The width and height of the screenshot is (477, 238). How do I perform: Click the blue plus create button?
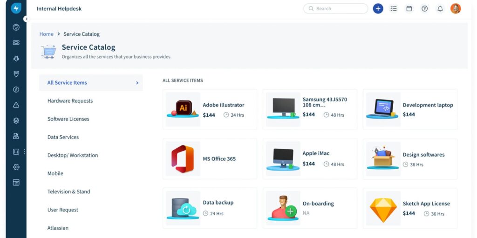point(378,8)
